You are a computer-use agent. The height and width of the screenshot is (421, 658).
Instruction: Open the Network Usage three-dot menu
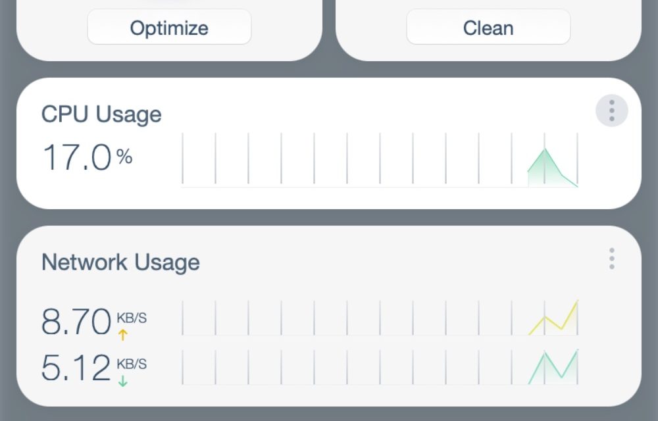611,259
